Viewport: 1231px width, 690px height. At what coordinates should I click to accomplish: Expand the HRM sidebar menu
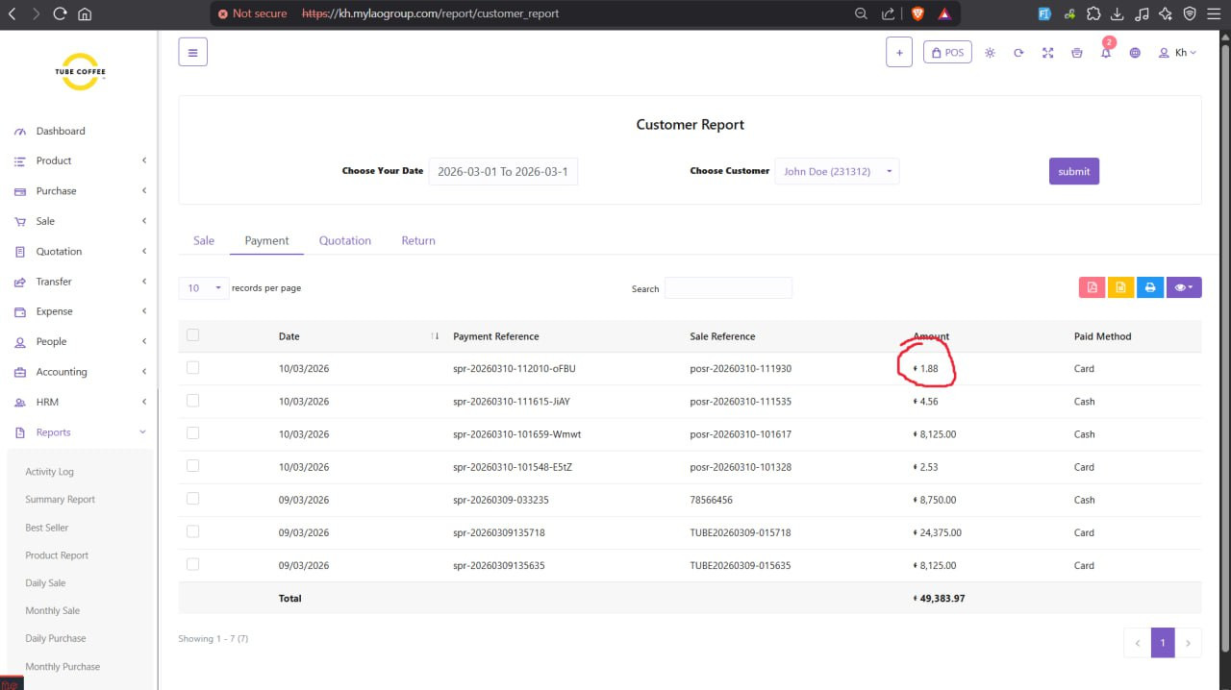pyautogui.click(x=79, y=402)
